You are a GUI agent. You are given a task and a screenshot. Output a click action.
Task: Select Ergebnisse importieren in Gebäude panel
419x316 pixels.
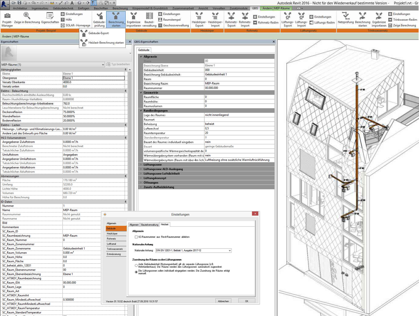(134, 20)
